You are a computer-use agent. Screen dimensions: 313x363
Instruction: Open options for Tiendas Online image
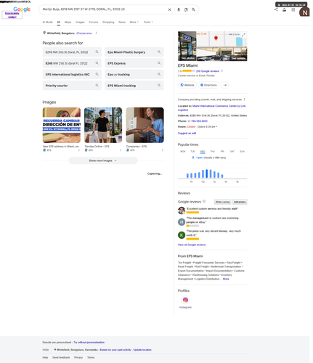coord(121,150)
